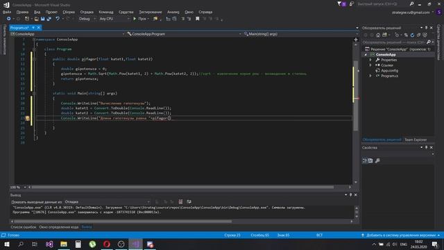Open Opera browser from the taskbar
The height and width of the screenshot is (250, 444).
[107, 244]
